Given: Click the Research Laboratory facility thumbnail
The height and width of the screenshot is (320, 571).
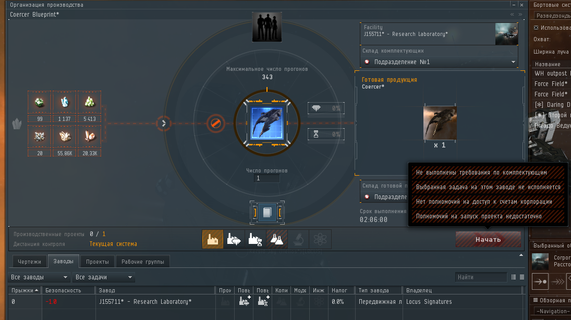Looking at the screenshot, I should [506, 34].
